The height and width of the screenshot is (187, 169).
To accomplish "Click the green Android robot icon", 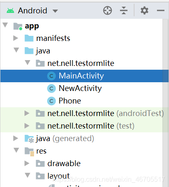I will [x=10, y=11].
